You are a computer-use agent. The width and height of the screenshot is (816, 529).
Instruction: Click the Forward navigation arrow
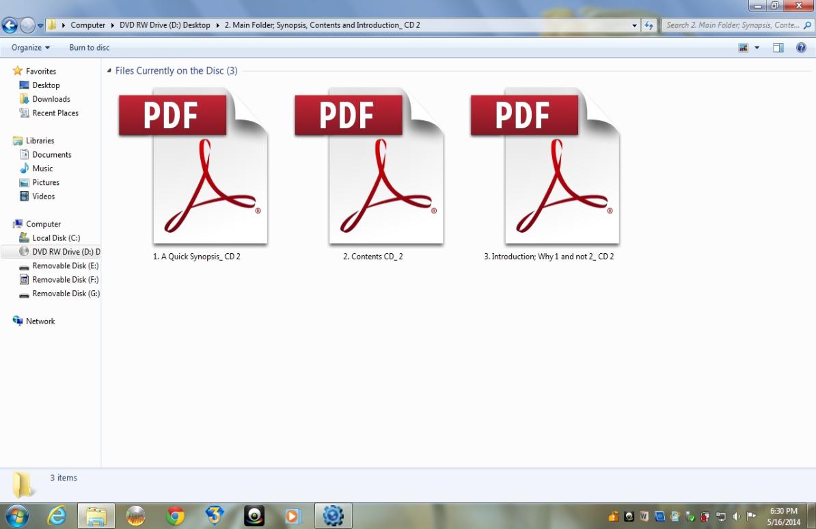pyautogui.click(x=27, y=25)
